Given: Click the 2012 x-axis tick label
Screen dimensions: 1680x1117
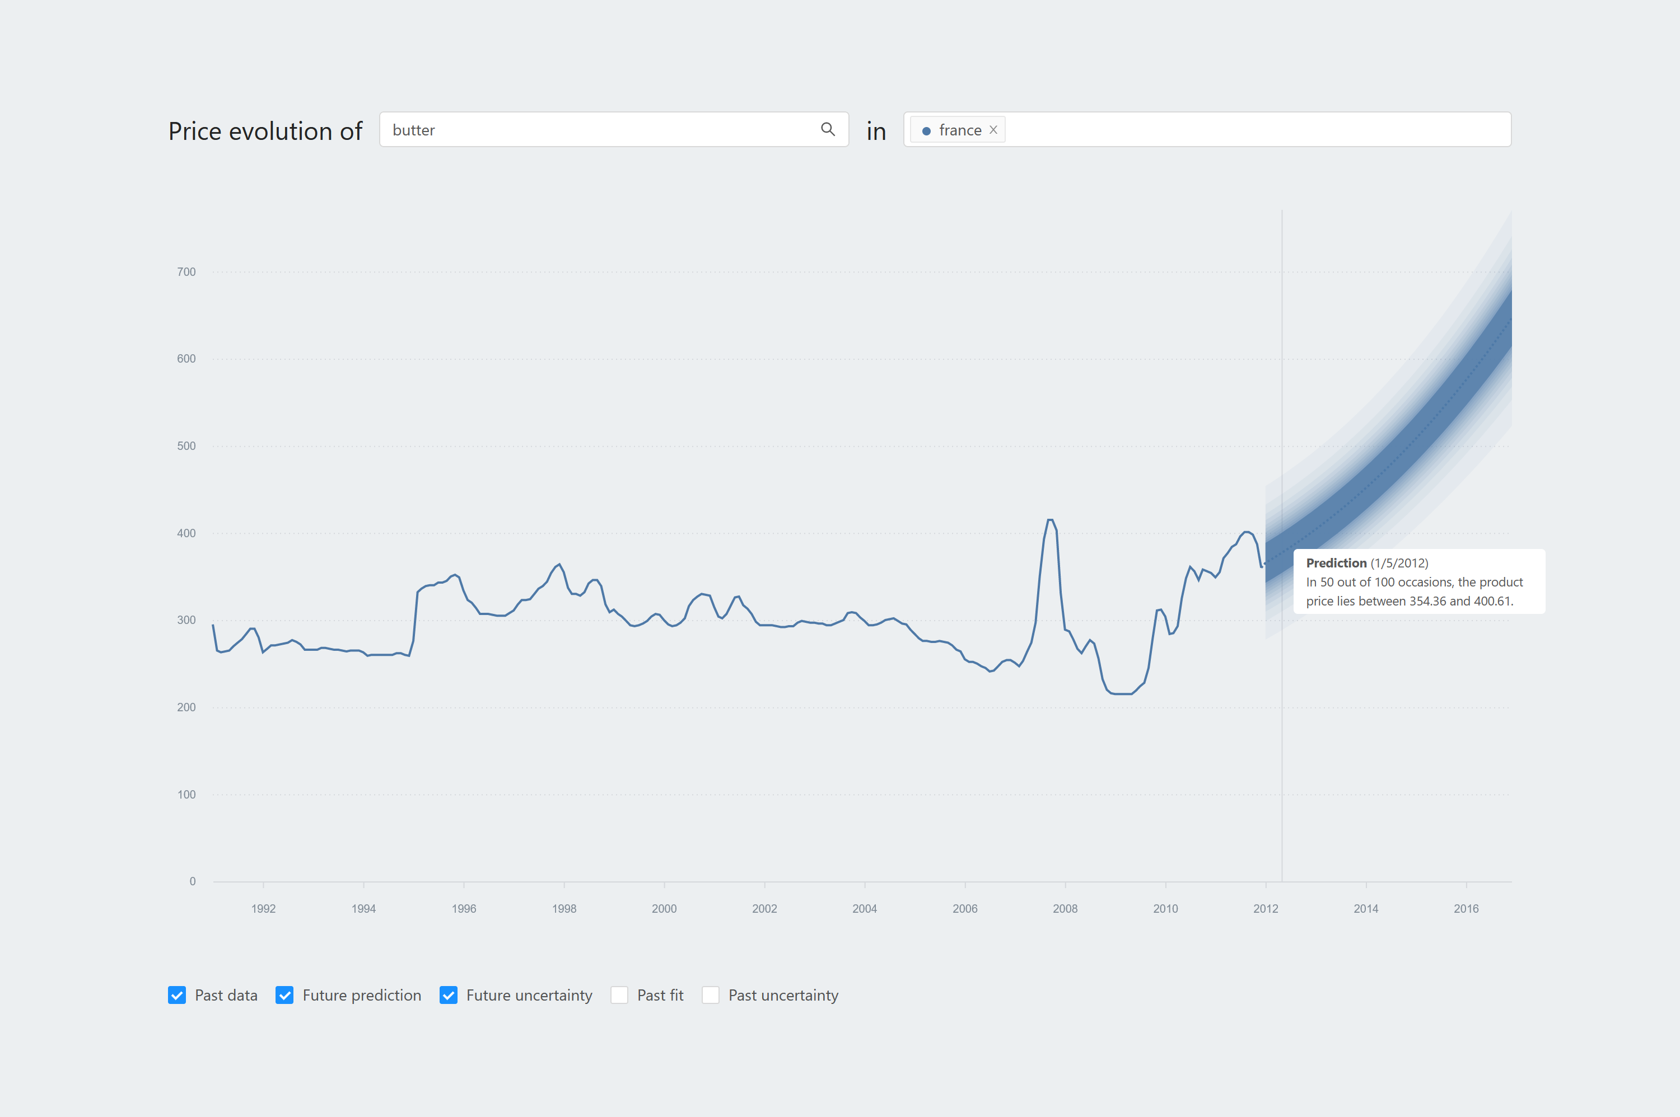Looking at the screenshot, I should point(1265,908).
